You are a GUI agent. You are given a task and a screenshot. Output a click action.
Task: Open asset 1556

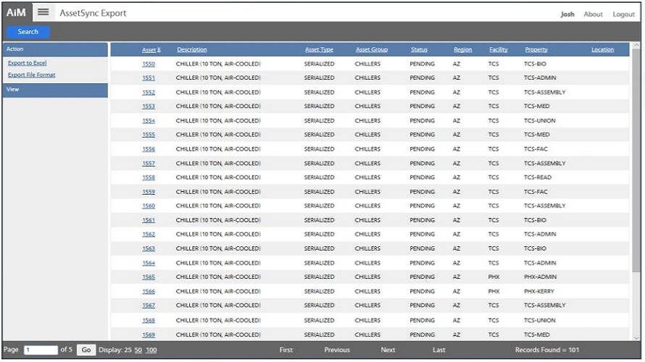[x=149, y=149]
